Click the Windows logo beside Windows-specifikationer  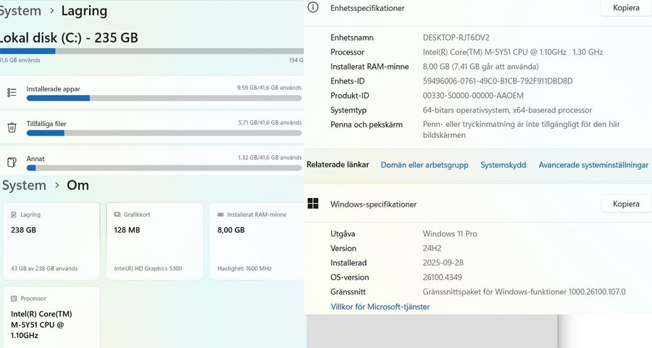(313, 204)
